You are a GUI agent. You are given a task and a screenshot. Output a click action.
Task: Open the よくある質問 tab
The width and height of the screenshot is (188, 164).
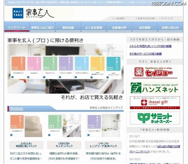(x=93, y=28)
